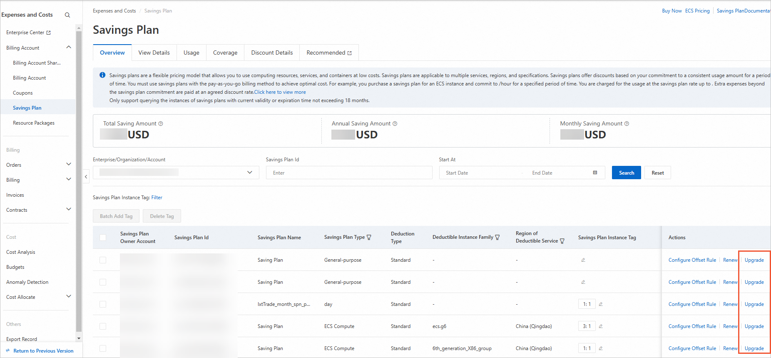The image size is (771, 358).
Task: Open Coupons in the sidebar
Action: (x=23, y=93)
